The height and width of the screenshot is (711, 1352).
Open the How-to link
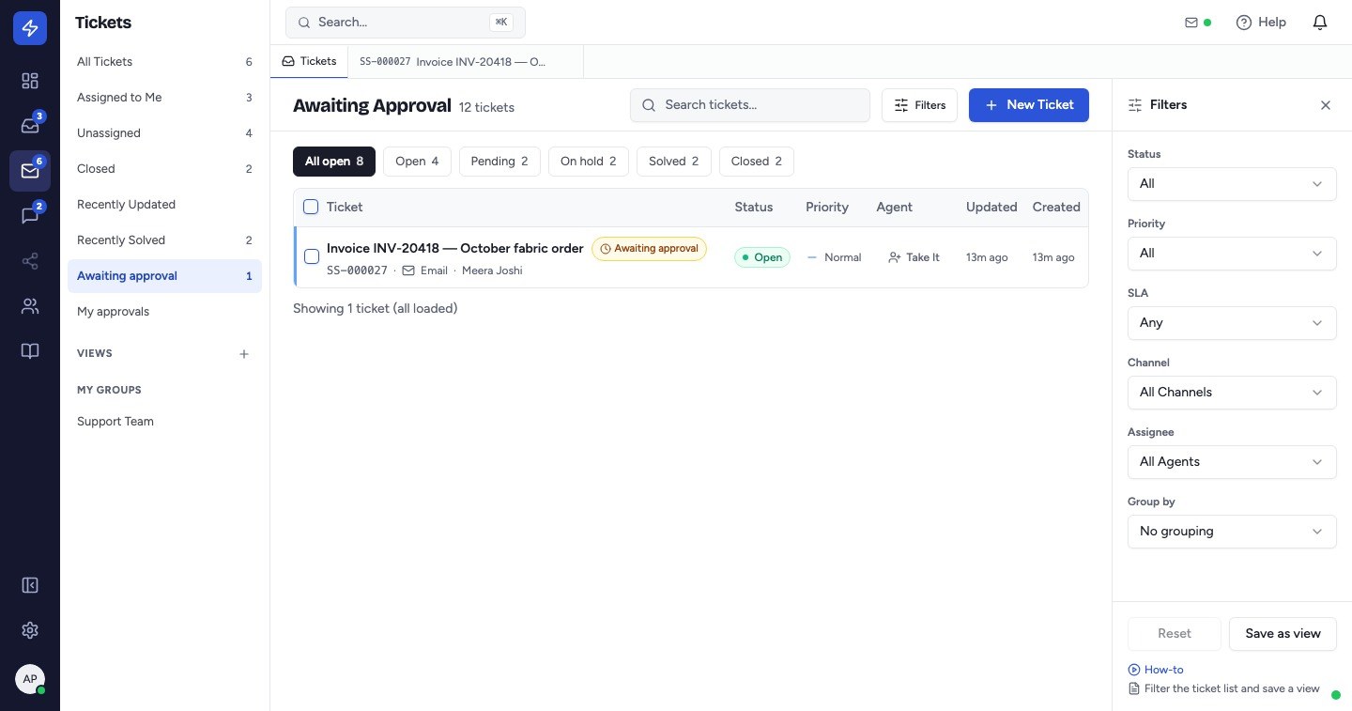point(1156,670)
